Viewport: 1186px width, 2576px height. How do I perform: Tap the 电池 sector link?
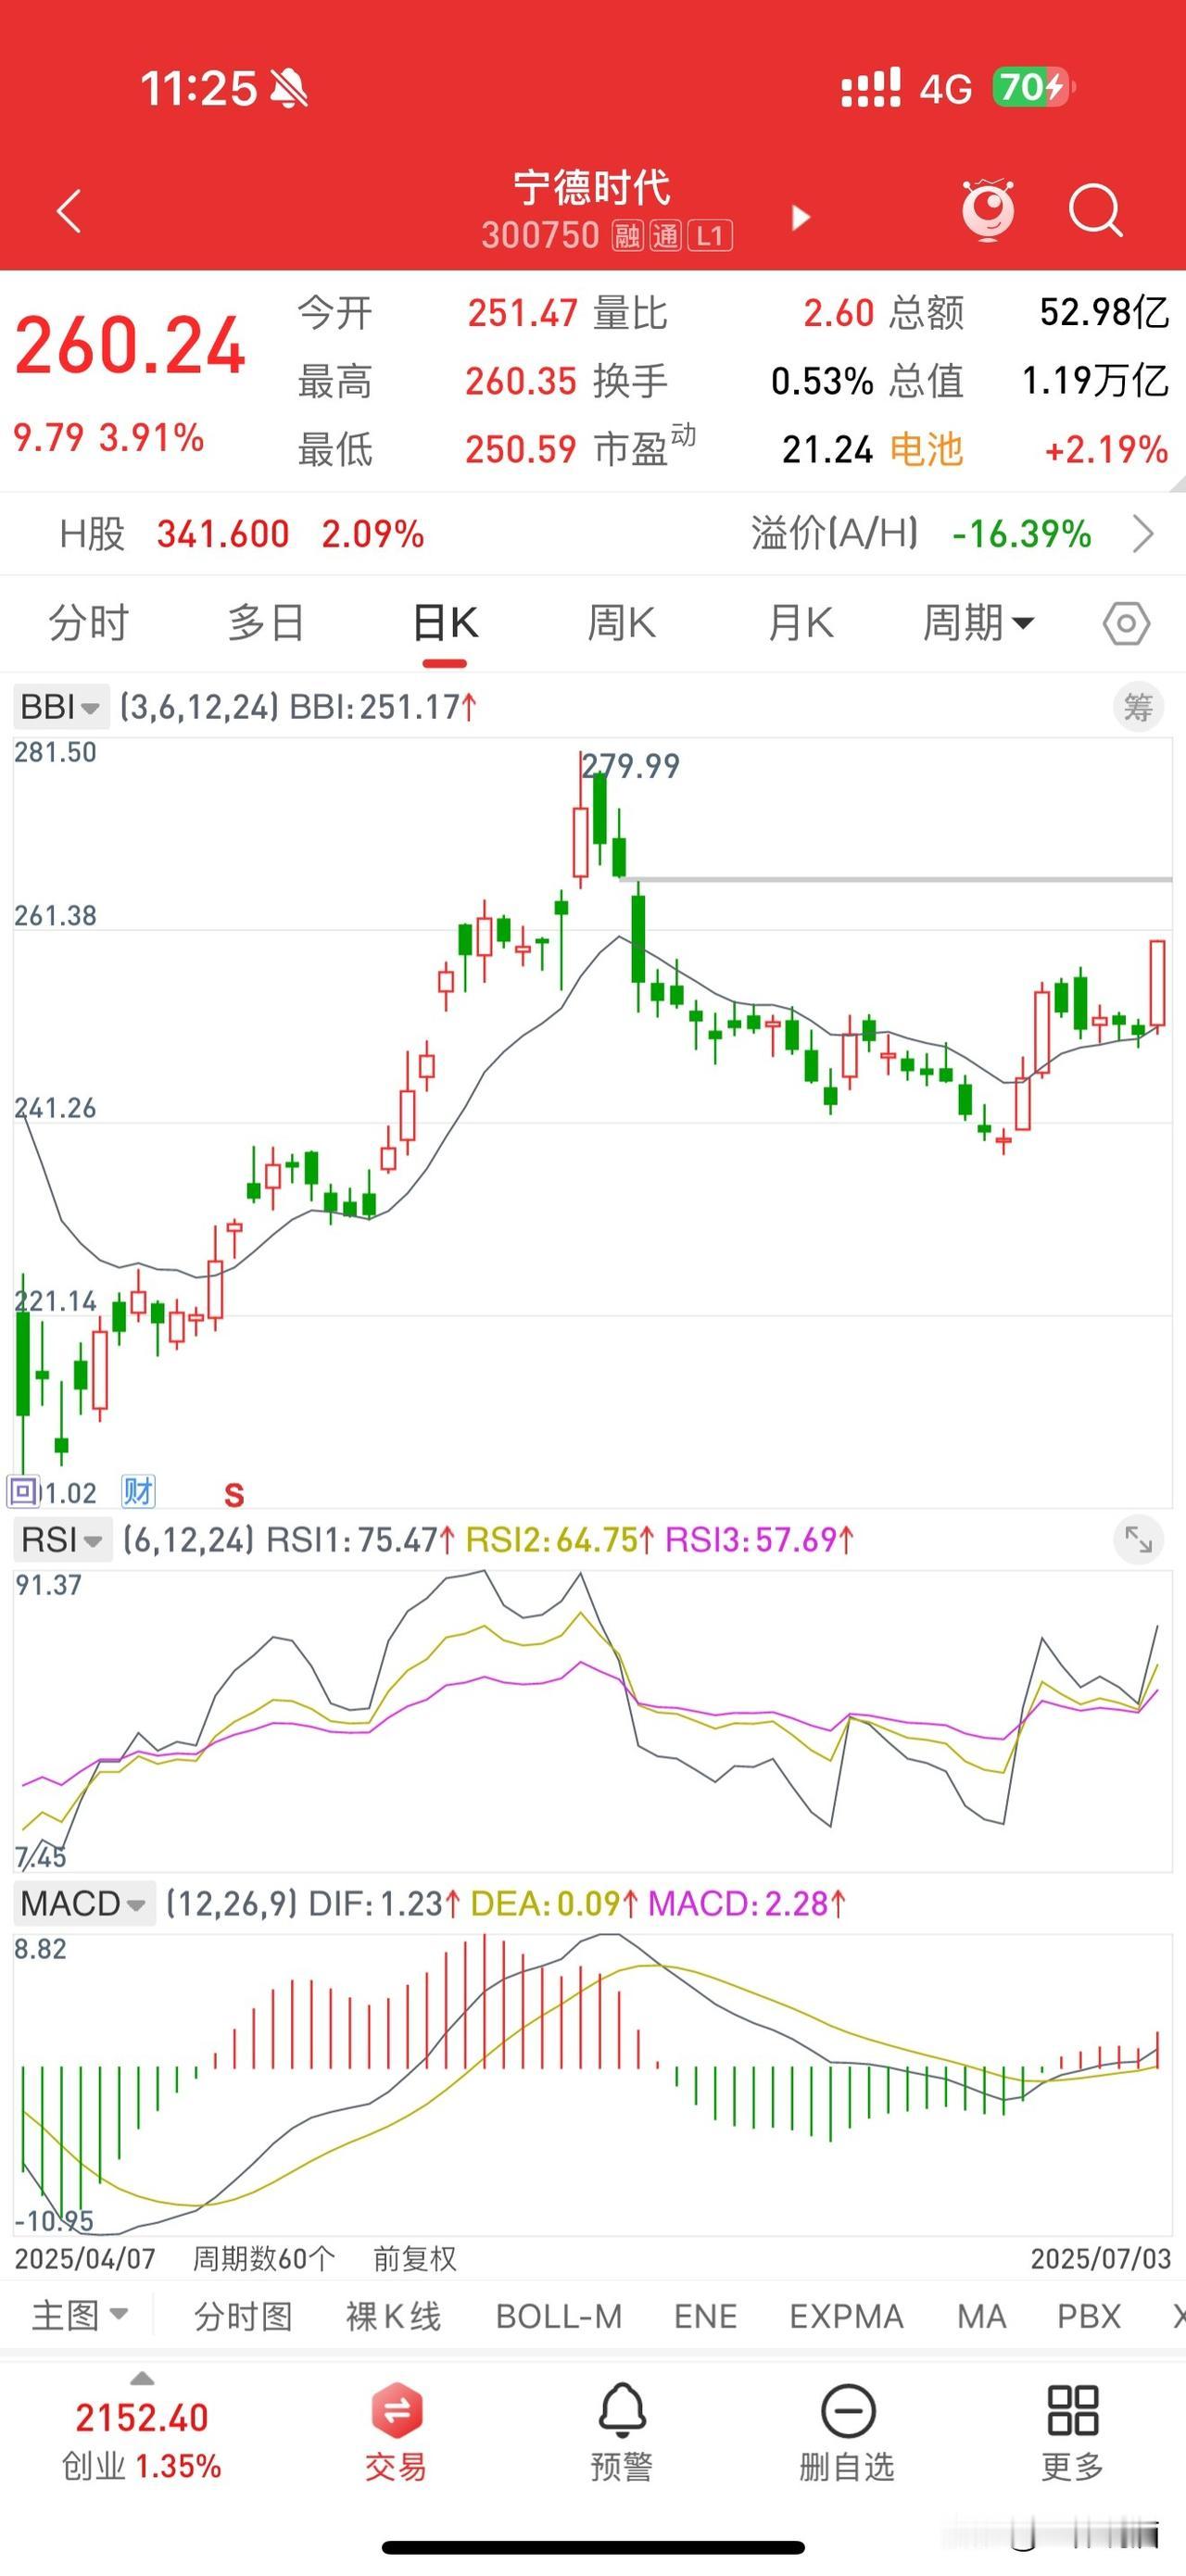tap(926, 450)
